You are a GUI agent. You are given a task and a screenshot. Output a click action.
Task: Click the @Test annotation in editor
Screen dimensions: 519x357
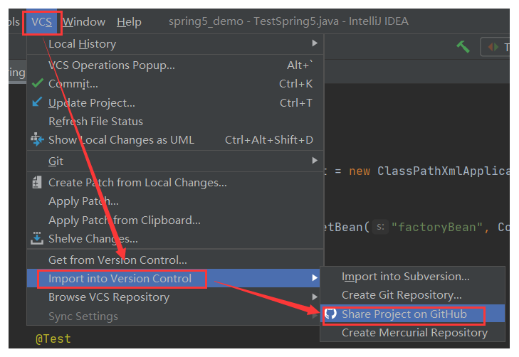[53, 339]
